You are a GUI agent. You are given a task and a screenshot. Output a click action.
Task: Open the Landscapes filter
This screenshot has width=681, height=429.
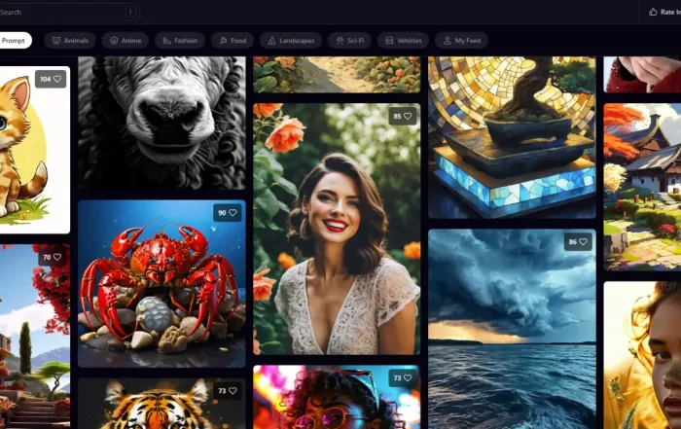tap(291, 41)
